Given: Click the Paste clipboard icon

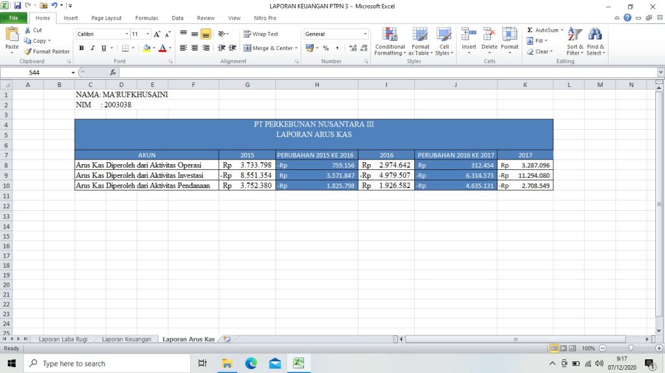Looking at the screenshot, I should click(12, 39).
